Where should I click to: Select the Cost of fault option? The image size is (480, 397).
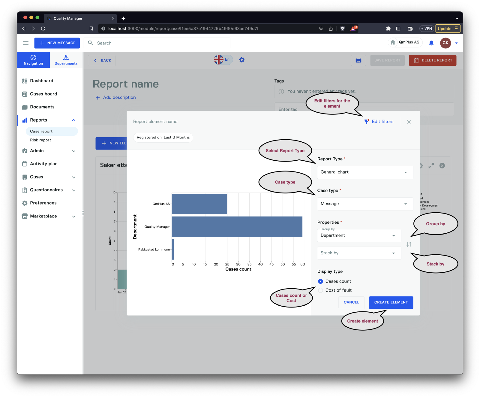click(320, 290)
